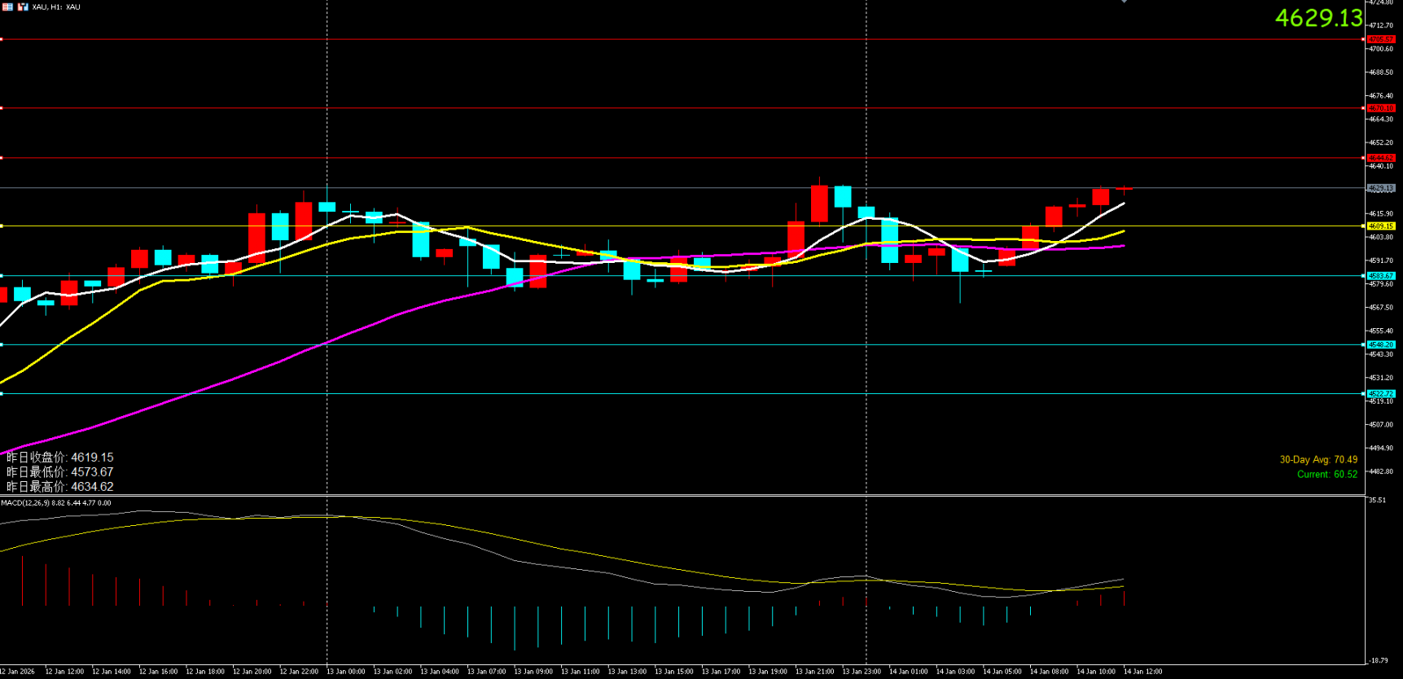1403x679 pixels.
Task: Click the cyan 4522.72 support level label
Action: click(1381, 394)
